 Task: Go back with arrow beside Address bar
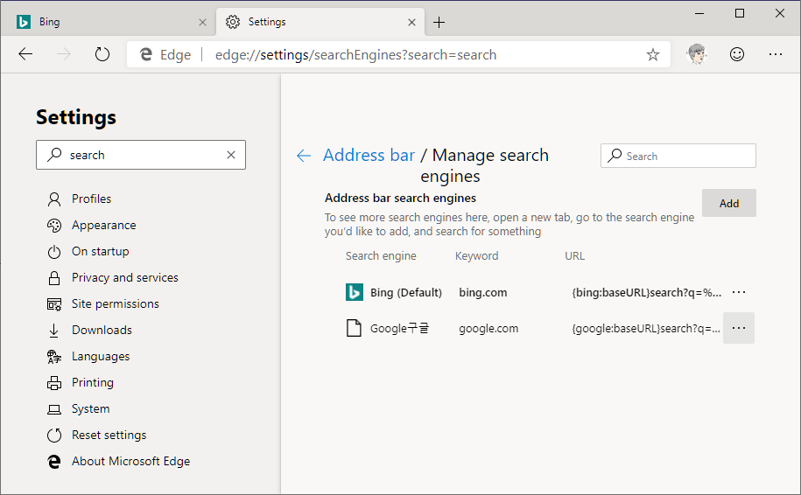click(x=304, y=156)
